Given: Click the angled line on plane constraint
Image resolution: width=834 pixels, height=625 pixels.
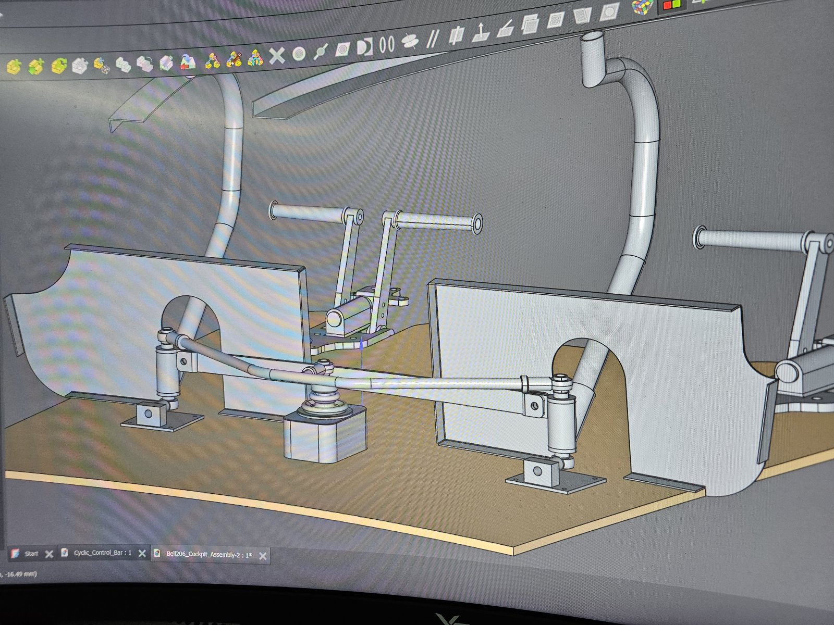Looking at the screenshot, I should point(505,29).
